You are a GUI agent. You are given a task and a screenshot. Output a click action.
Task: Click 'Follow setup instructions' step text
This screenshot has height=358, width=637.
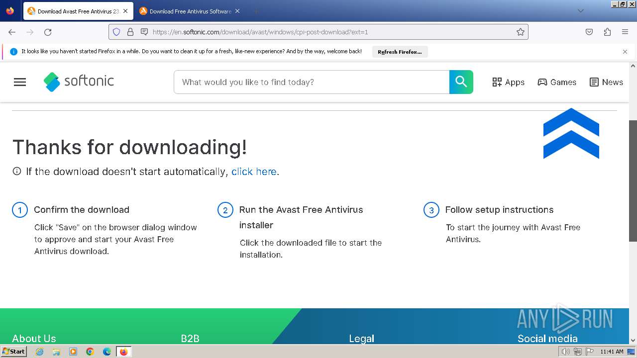[499, 210]
